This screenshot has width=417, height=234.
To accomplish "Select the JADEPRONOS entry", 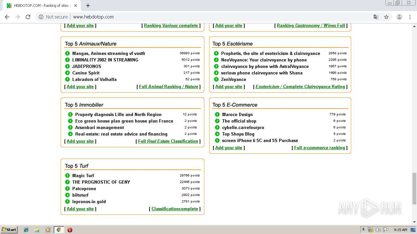I will [x=87, y=66].
